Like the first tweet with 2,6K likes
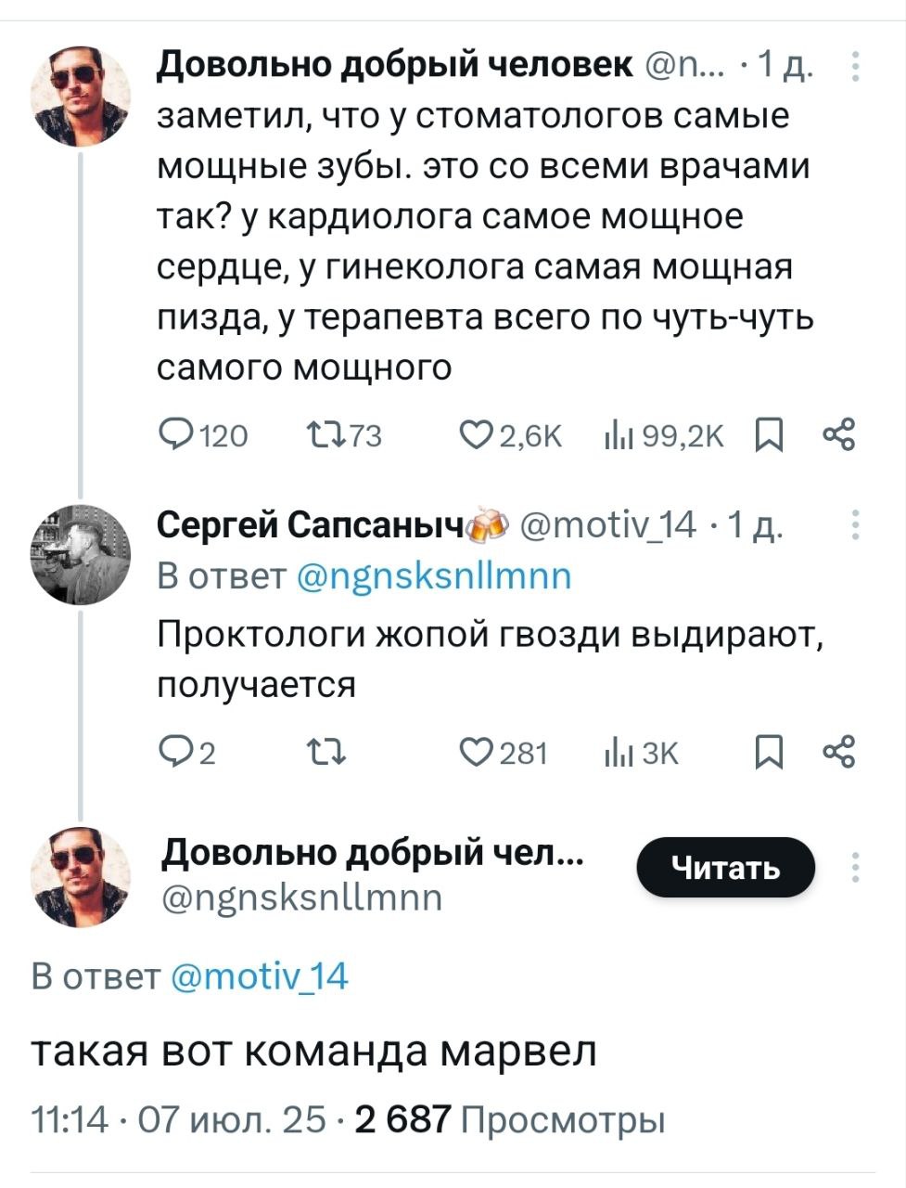This screenshot has height=1188, width=906. point(477,434)
